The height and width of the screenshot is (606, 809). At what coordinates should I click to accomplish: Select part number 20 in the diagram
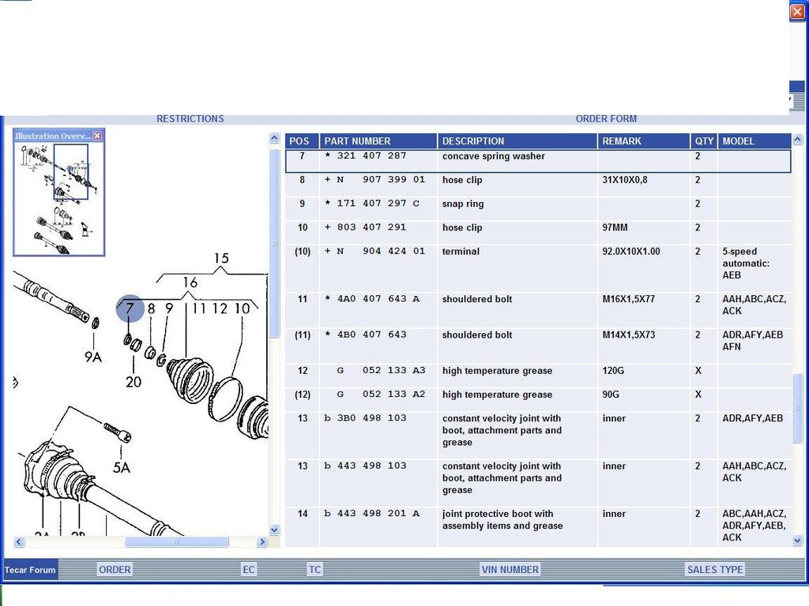(134, 382)
